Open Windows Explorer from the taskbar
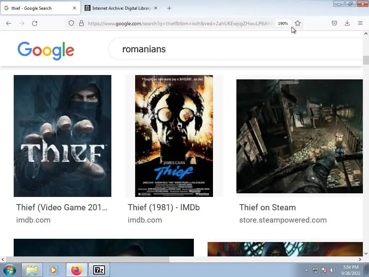369x277 pixels. point(32,270)
